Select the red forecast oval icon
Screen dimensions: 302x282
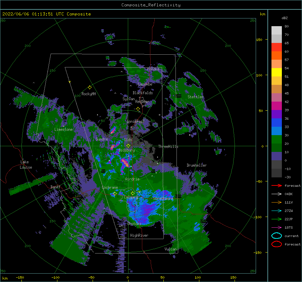(276, 244)
